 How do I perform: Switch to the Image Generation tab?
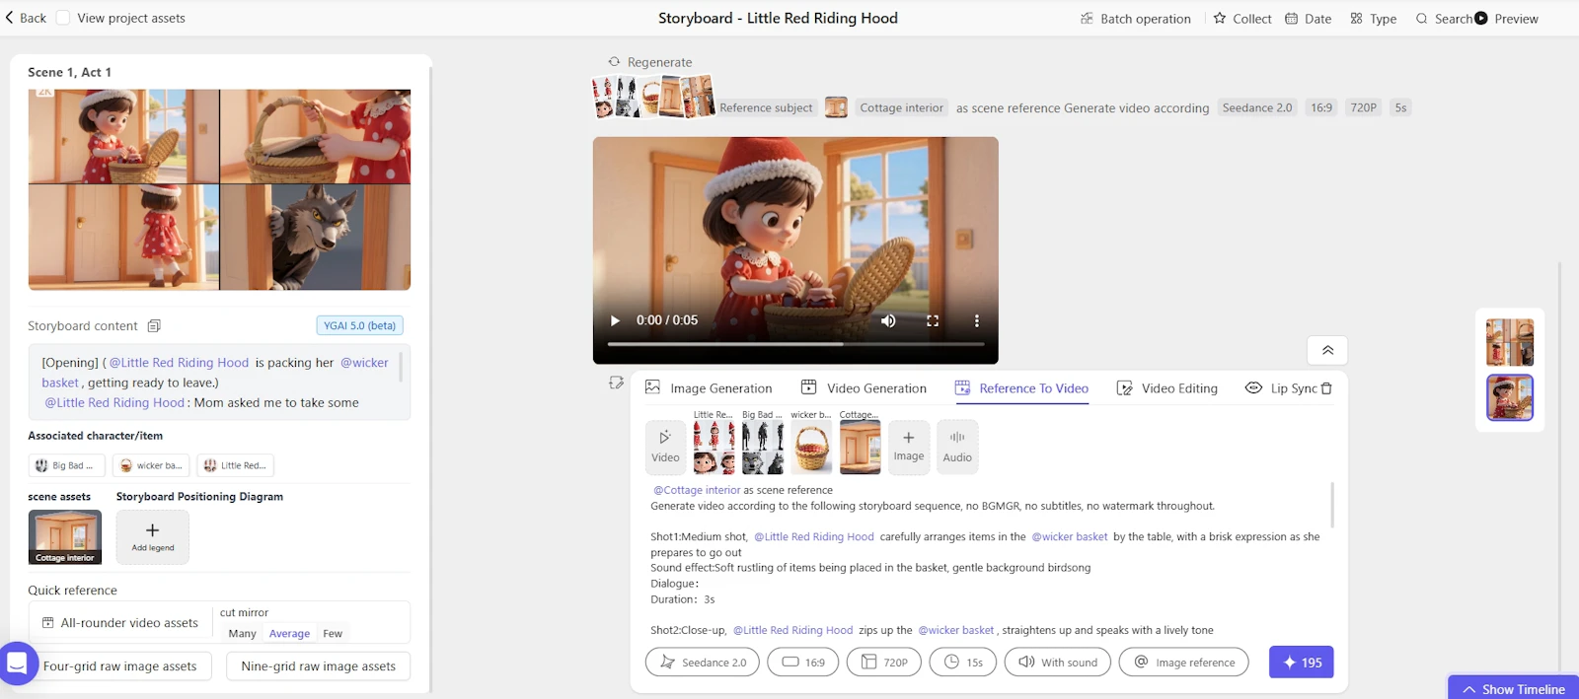coord(709,388)
